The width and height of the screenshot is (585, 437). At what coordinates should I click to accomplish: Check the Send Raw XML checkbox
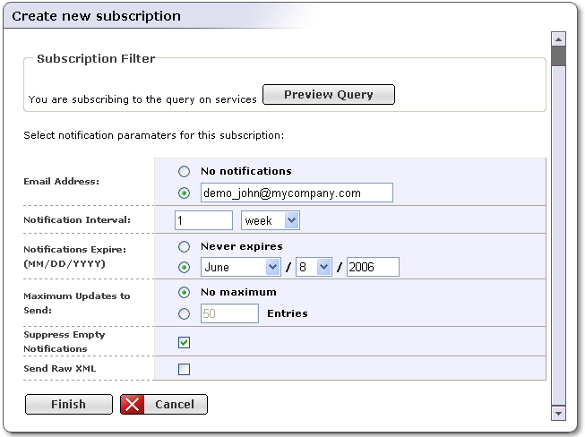(x=184, y=369)
